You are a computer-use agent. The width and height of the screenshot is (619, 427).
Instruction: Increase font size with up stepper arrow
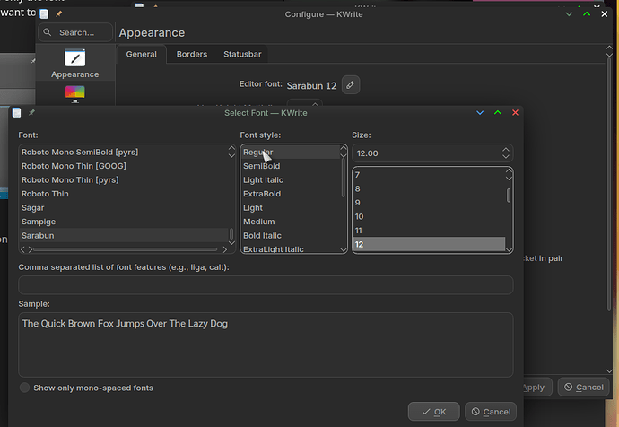506,150
